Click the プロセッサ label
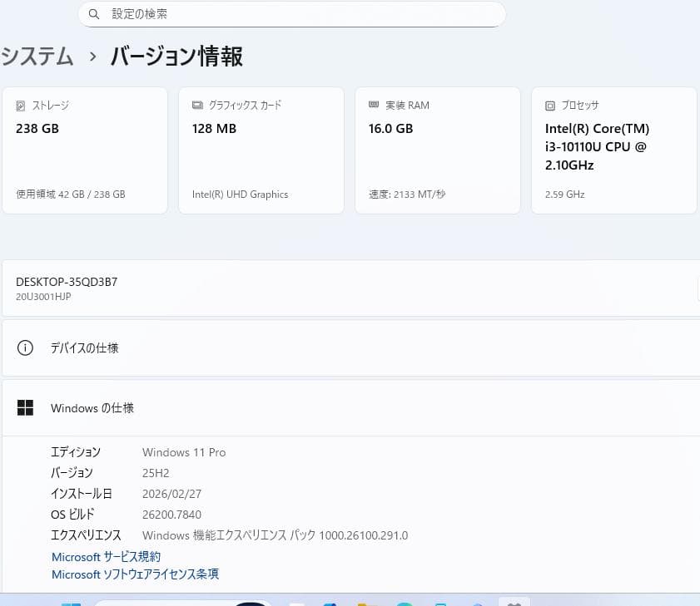700x606 pixels. point(580,106)
